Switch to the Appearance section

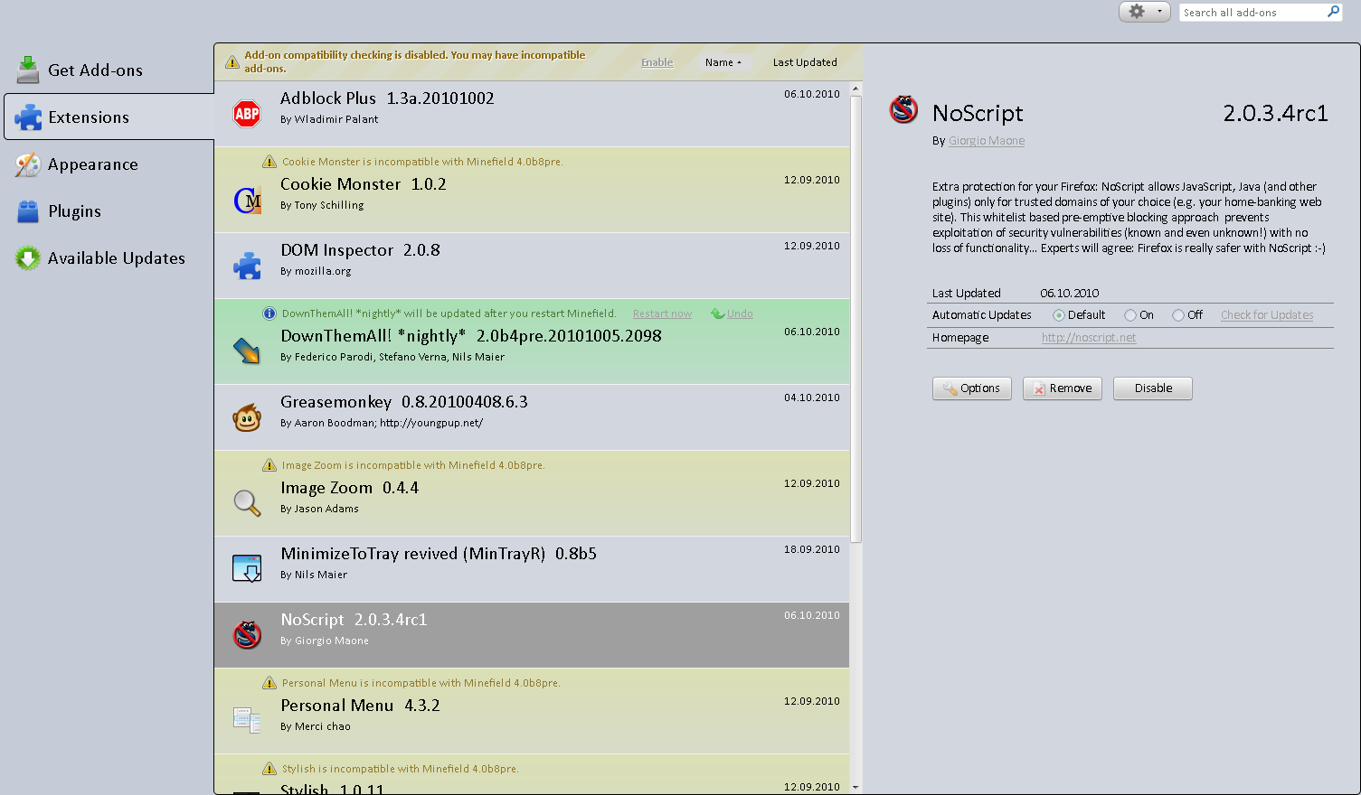point(109,164)
